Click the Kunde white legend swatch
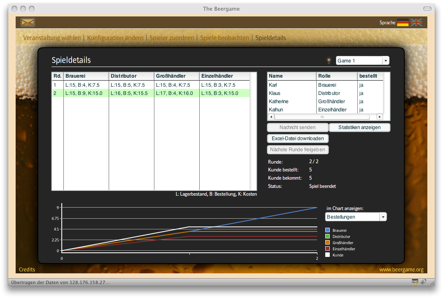Viewport: 443px width, 298px height. pos(327,255)
